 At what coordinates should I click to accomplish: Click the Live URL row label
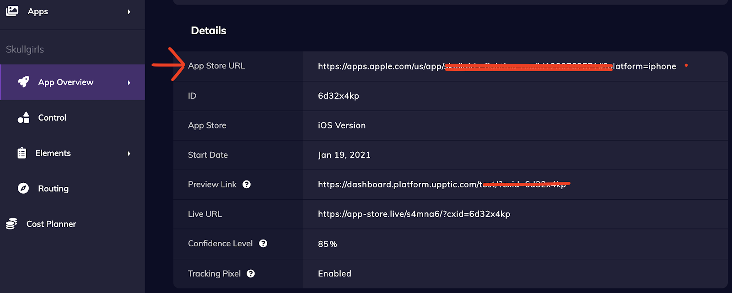205,214
